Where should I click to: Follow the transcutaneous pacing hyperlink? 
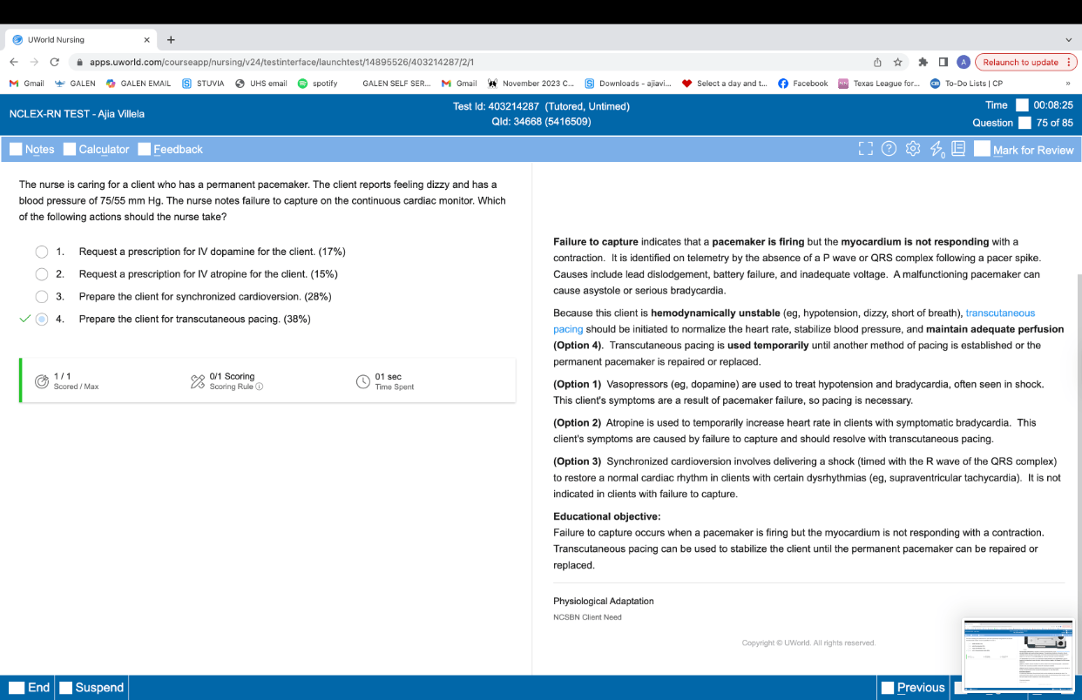point(1000,313)
